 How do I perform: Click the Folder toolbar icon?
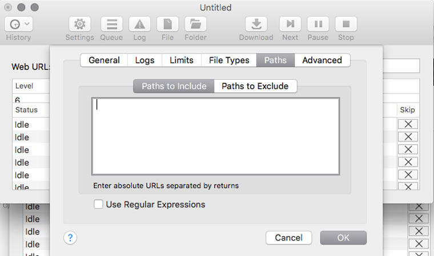[195, 25]
